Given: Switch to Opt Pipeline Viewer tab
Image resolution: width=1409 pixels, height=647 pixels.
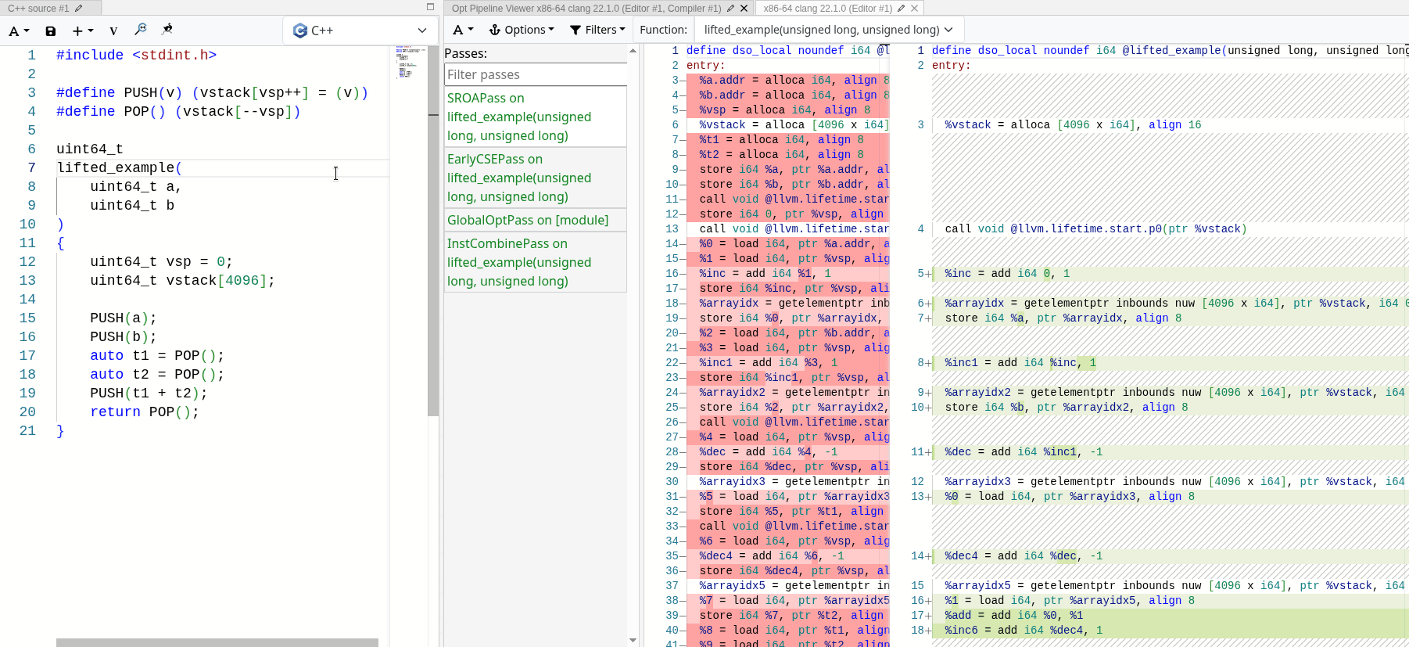Looking at the screenshot, I should point(586,8).
